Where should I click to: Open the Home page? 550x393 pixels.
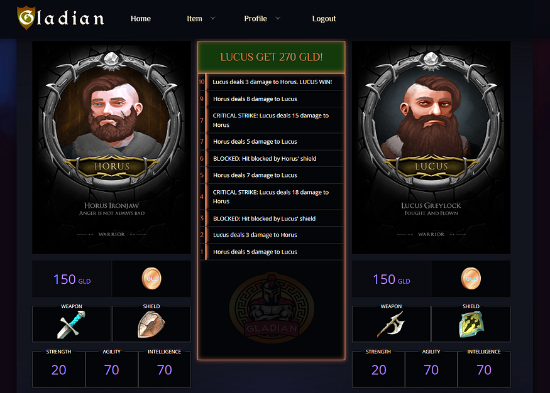(141, 19)
